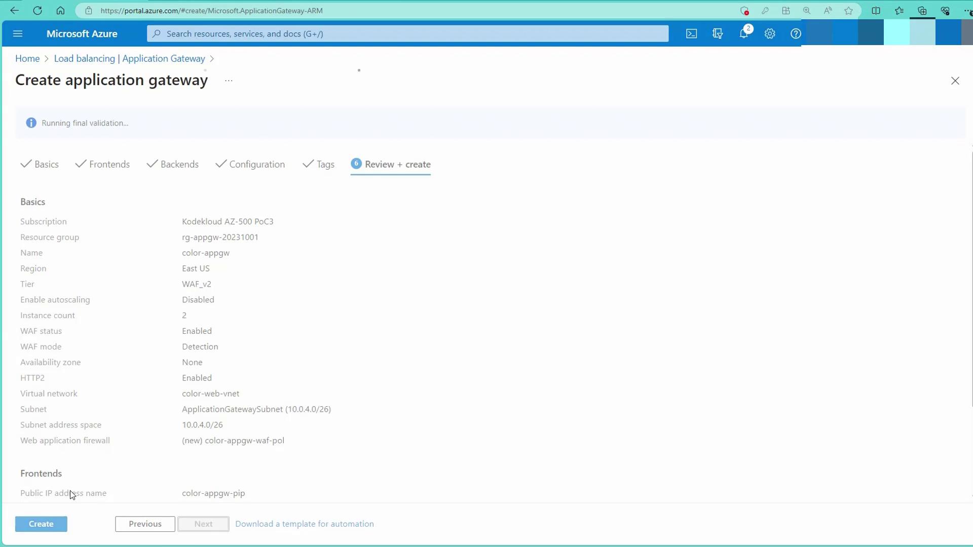This screenshot has width=973, height=547.
Task: Click the browser home icon
Action: pyautogui.click(x=60, y=11)
